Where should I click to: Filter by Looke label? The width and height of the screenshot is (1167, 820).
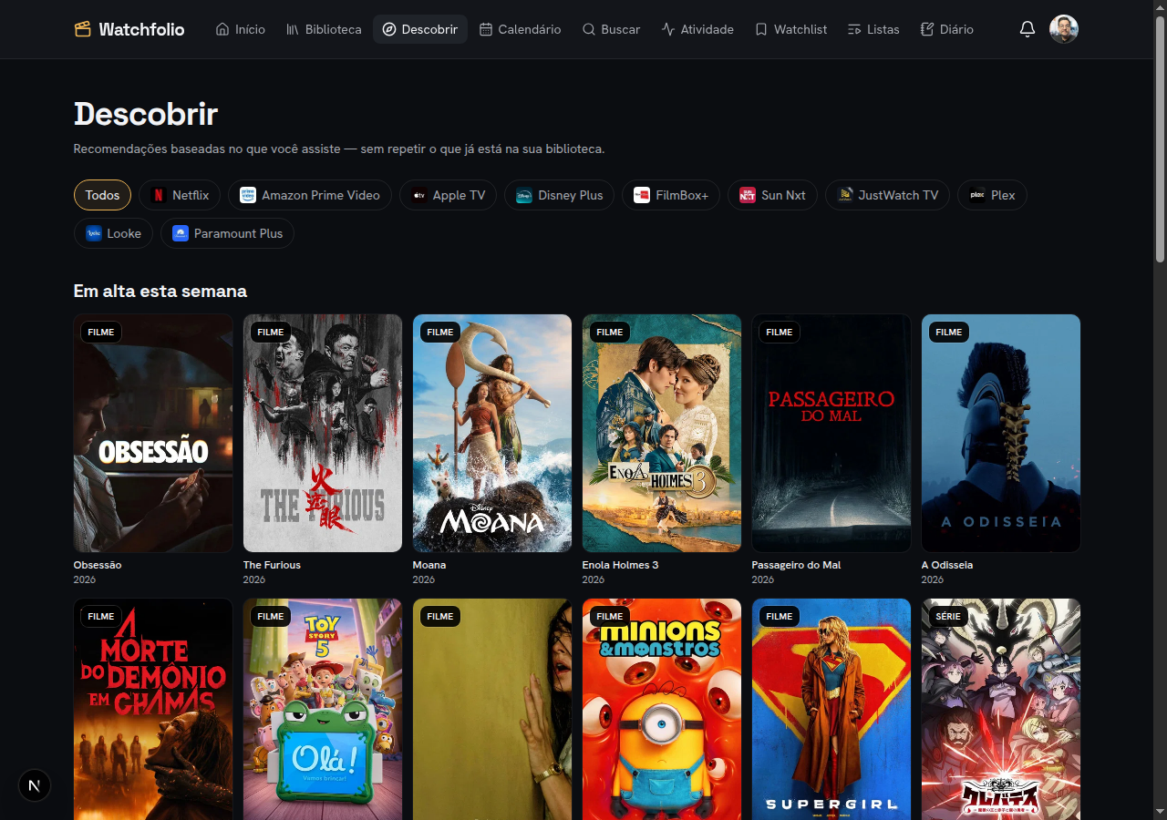click(x=124, y=233)
